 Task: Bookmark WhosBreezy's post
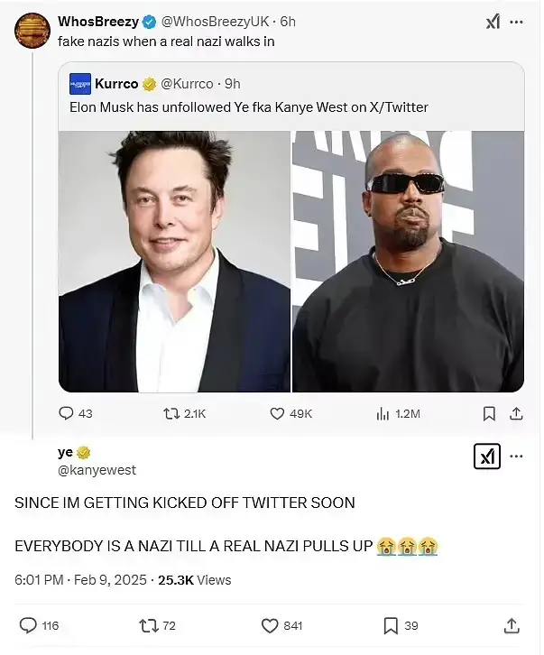(x=489, y=413)
